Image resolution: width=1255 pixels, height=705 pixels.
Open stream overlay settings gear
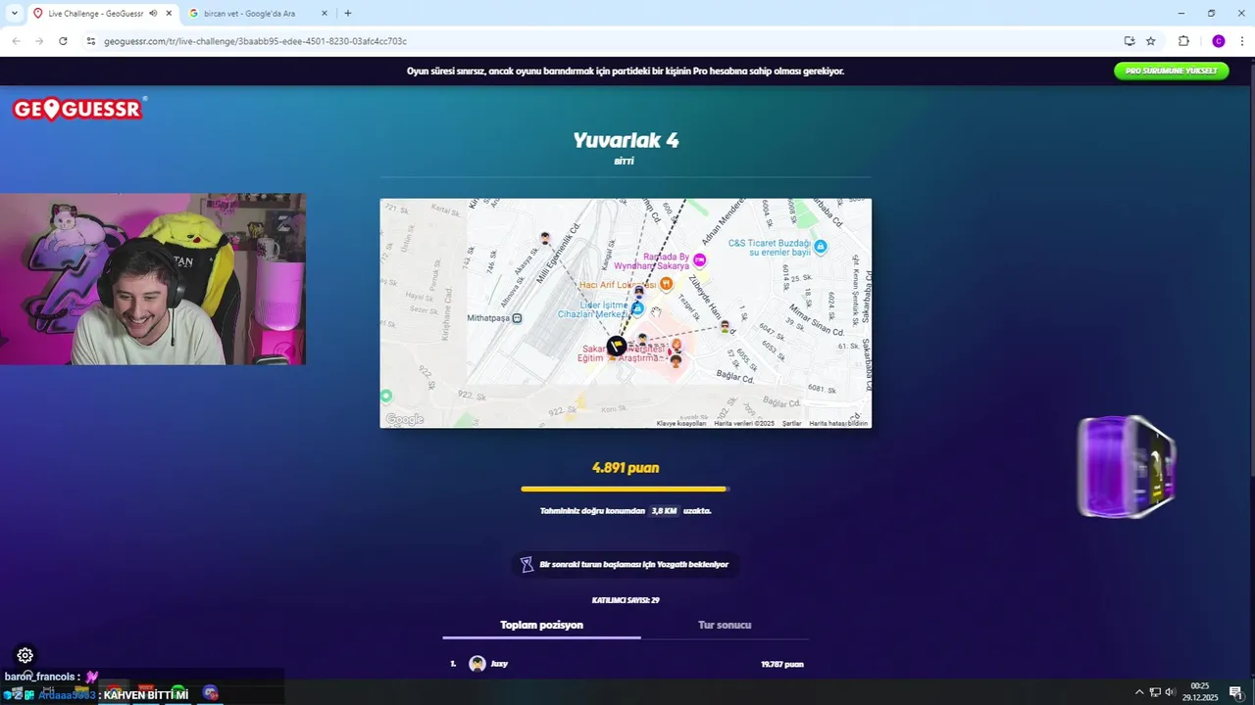pos(25,656)
